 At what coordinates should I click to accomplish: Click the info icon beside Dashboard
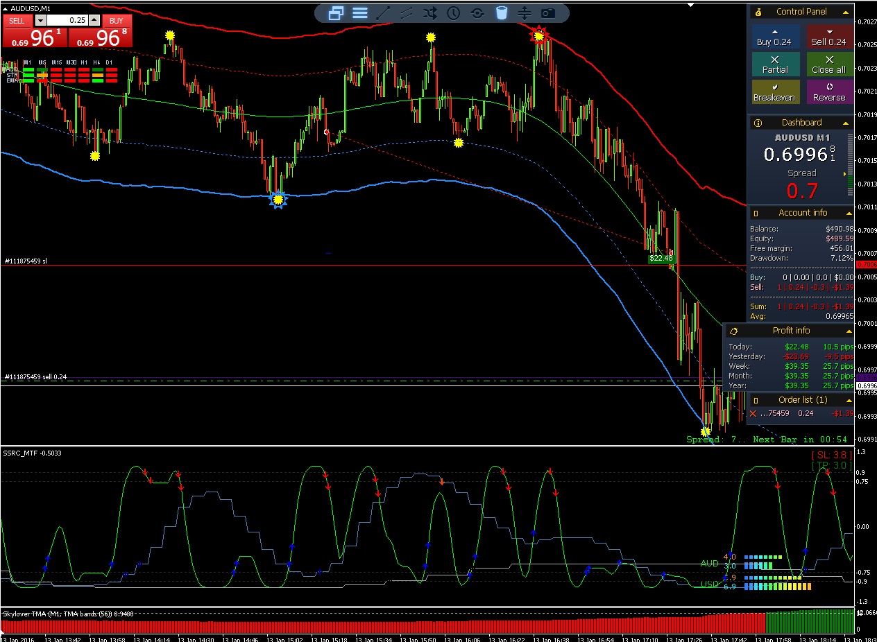click(758, 123)
